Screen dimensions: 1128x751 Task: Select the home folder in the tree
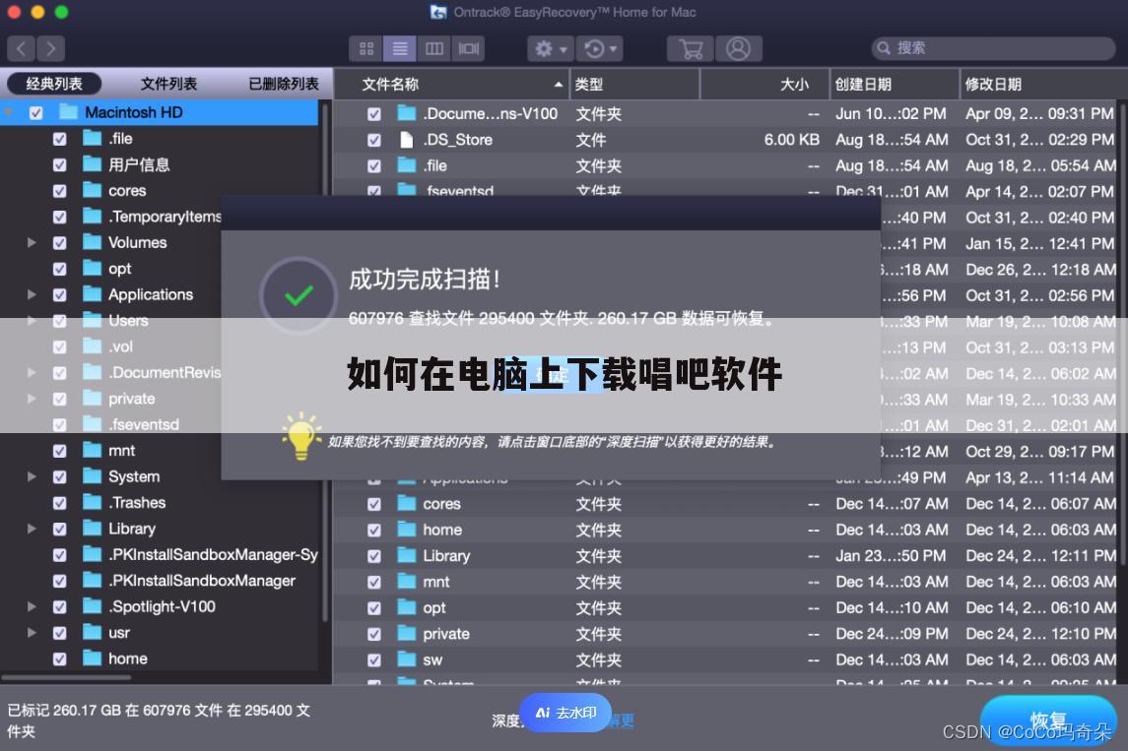[127, 658]
